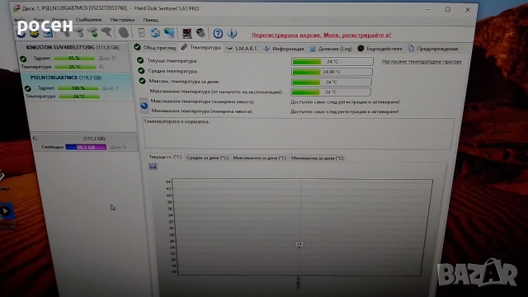Click the Максим. температура за деня bar

coord(331,82)
